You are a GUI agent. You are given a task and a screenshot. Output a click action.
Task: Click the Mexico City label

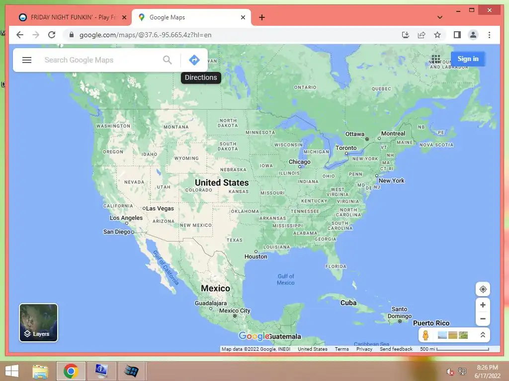pos(235,311)
